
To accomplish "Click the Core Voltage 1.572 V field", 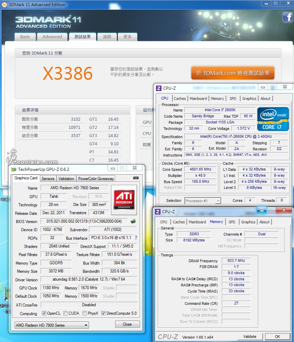I will click(x=244, y=129).
